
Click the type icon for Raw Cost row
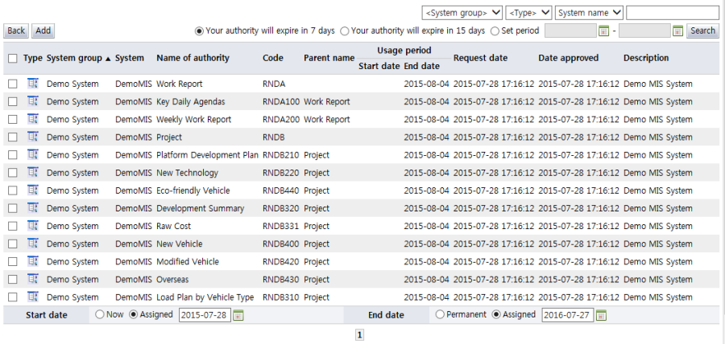coord(33,226)
